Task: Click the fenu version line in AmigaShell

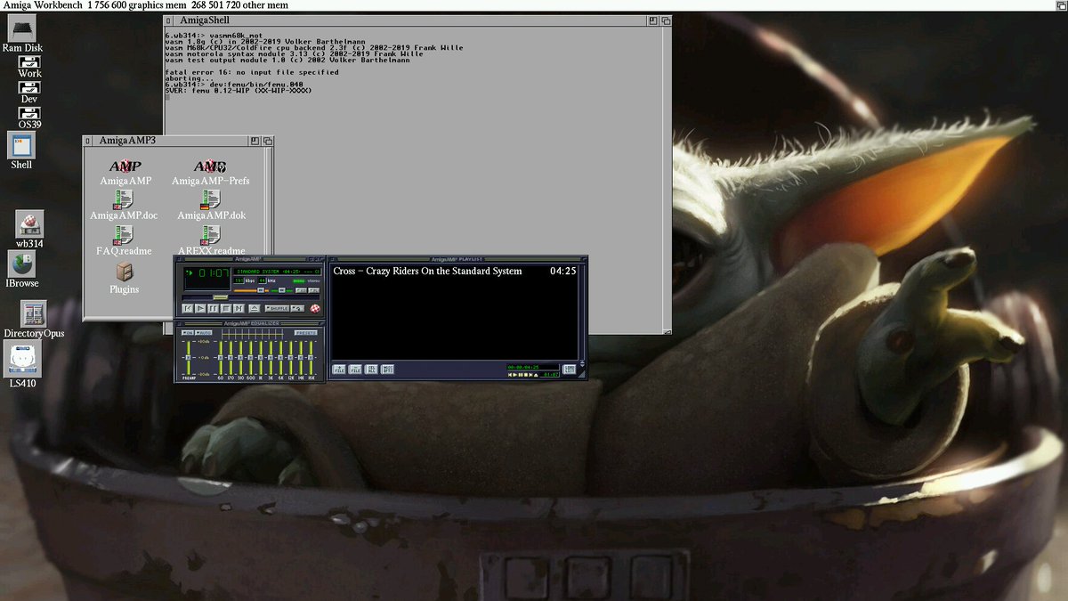Action: 239,90
